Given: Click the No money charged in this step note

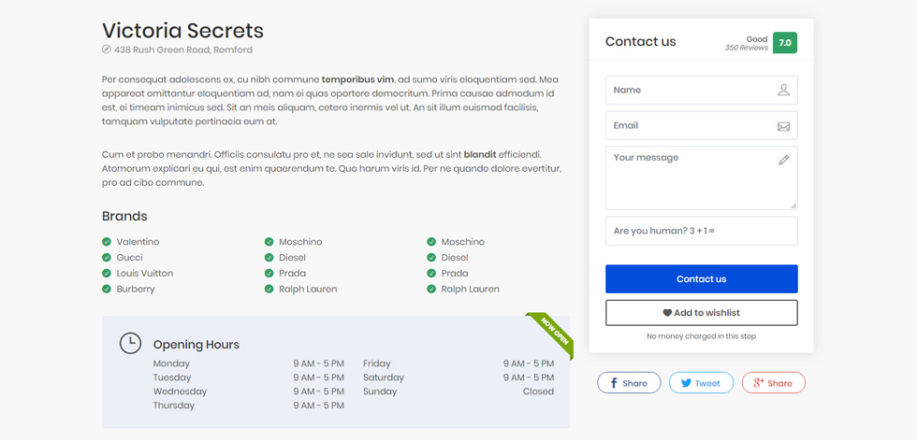Looking at the screenshot, I should pyautogui.click(x=701, y=336).
